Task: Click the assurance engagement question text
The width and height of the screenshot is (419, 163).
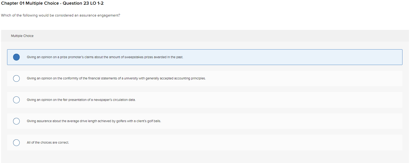Action: (x=61, y=15)
